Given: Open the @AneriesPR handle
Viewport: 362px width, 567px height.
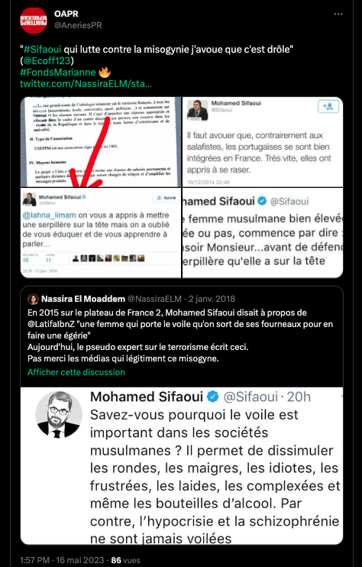Looking at the screenshot, I should click(x=78, y=25).
